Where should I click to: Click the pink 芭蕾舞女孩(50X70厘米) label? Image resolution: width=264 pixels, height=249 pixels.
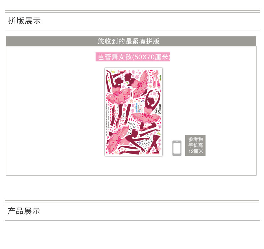(x=133, y=57)
